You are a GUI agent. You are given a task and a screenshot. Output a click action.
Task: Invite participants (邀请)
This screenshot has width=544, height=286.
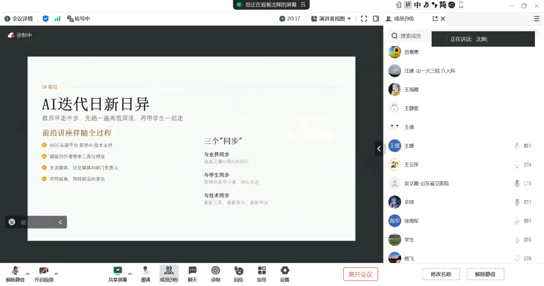tap(146, 274)
